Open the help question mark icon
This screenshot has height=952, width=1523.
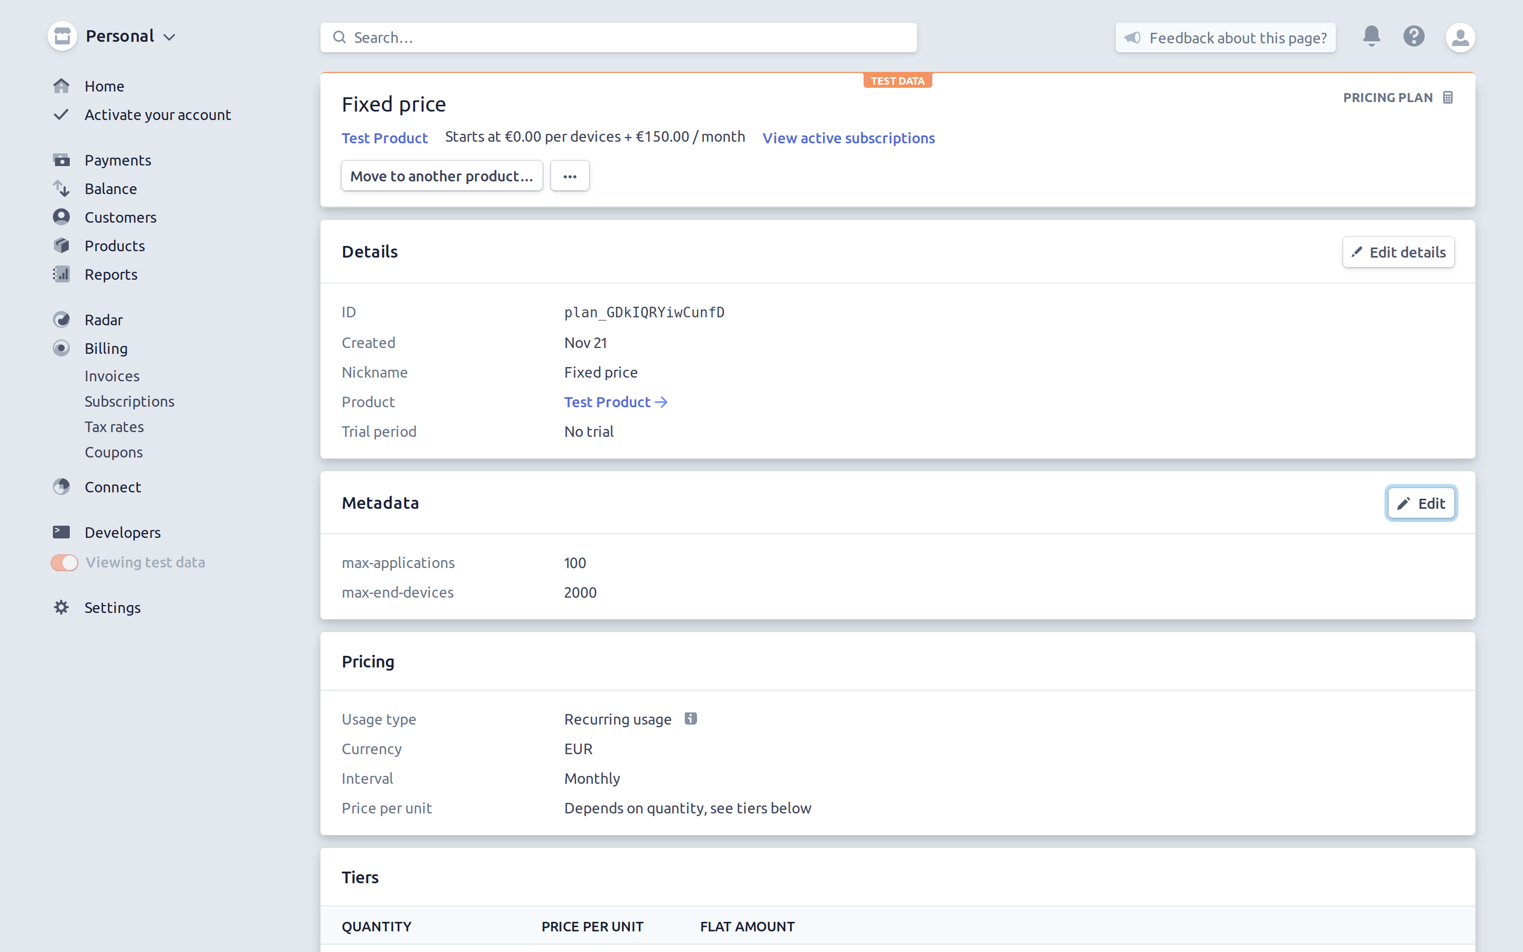pos(1414,36)
